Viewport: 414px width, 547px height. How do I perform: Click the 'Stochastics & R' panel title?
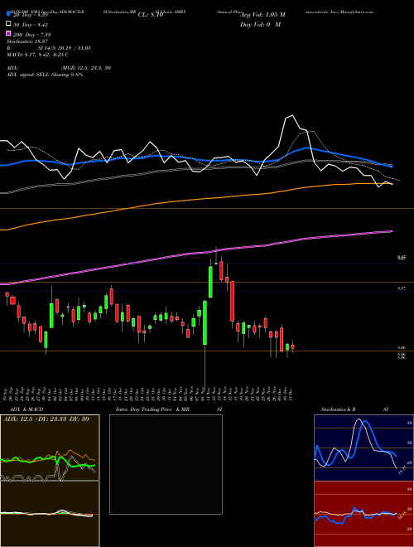pyautogui.click(x=338, y=409)
